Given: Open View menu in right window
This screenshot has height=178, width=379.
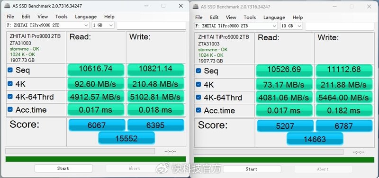Looking at the screenshot, I should coord(231,18).
